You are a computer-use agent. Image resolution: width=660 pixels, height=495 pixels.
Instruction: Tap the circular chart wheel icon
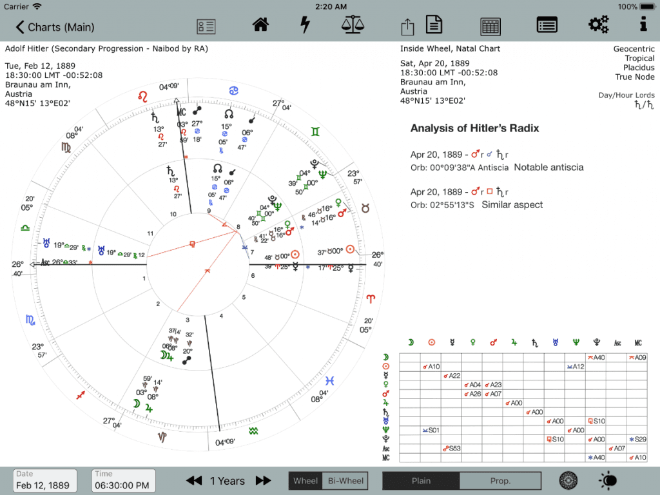568,480
